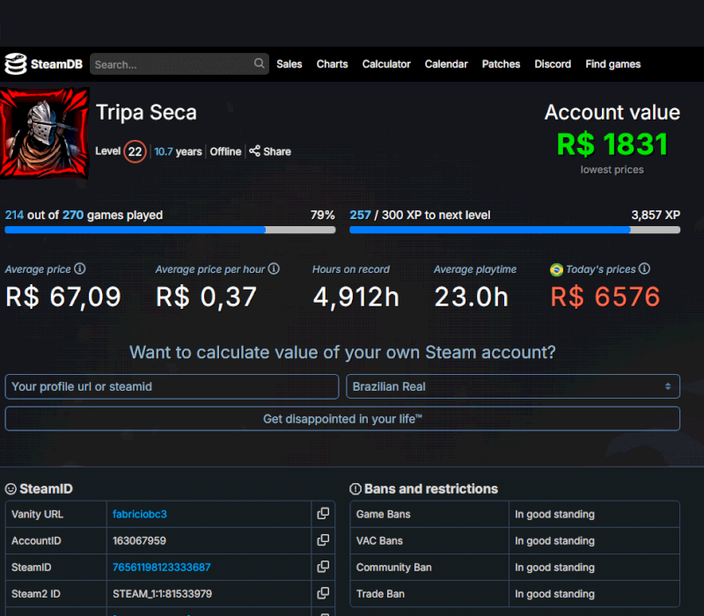Go to the Patches page
The image size is (704, 616).
(501, 64)
